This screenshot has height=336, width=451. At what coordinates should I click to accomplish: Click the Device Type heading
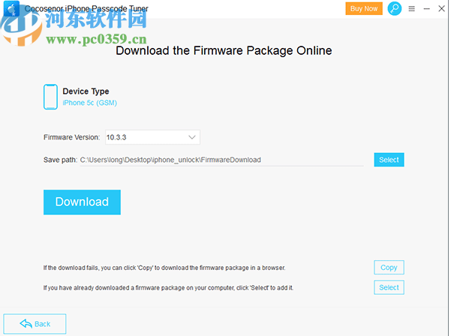[86, 91]
